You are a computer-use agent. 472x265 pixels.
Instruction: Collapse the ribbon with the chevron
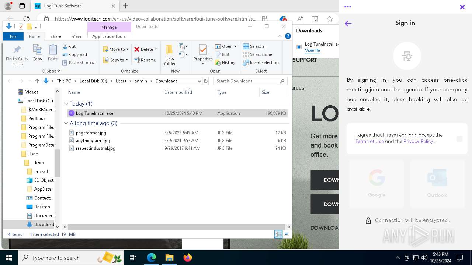(280, 36)
